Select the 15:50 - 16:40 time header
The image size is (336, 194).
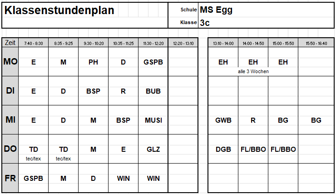[x=316, y=43]
